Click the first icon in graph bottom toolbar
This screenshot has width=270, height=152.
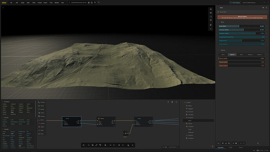pyautogui.click(x=83, y=145)
